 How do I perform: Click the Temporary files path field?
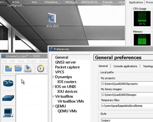pos(127,106)
